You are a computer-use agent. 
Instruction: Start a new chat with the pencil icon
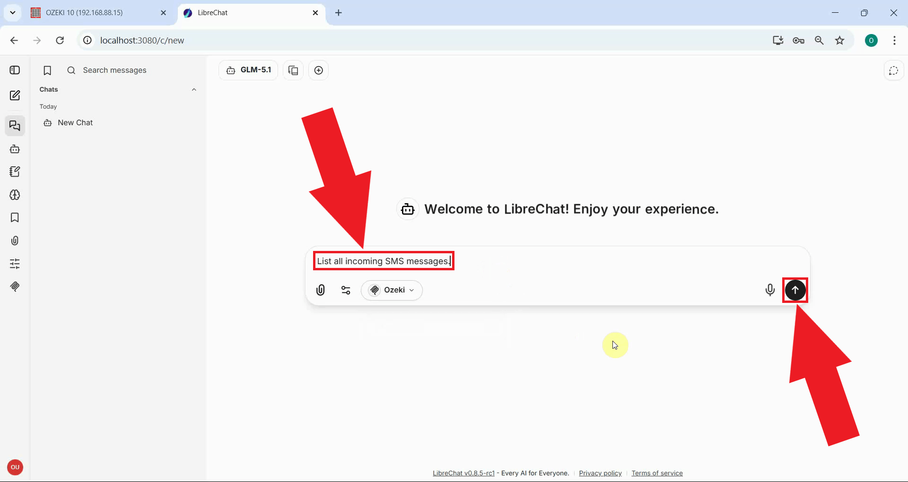point(15,95)
